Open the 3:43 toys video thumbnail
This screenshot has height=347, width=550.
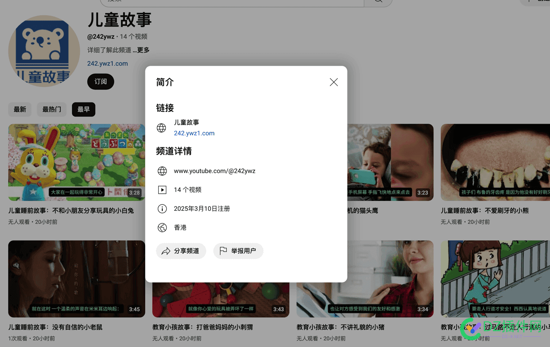tap(221, 300)
